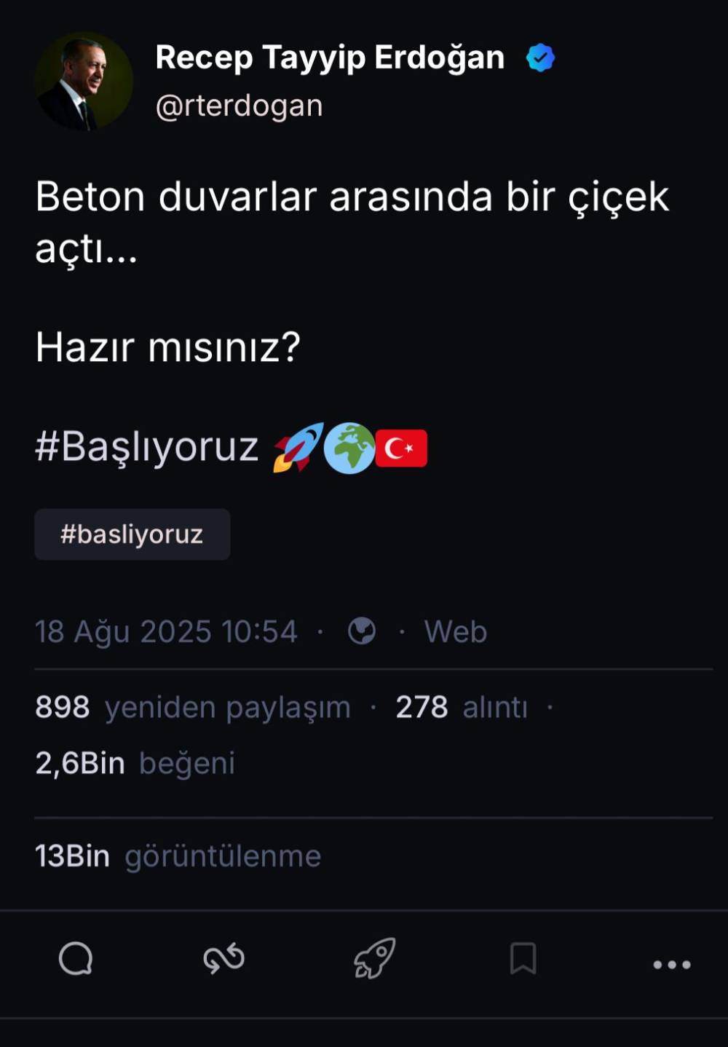The image size is (728, 1047).
Task: Click the Turkish flag emoji in the post
Action: pos(401,448)
